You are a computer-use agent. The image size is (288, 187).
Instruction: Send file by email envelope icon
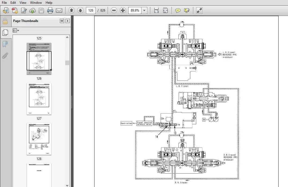(59, 10)
